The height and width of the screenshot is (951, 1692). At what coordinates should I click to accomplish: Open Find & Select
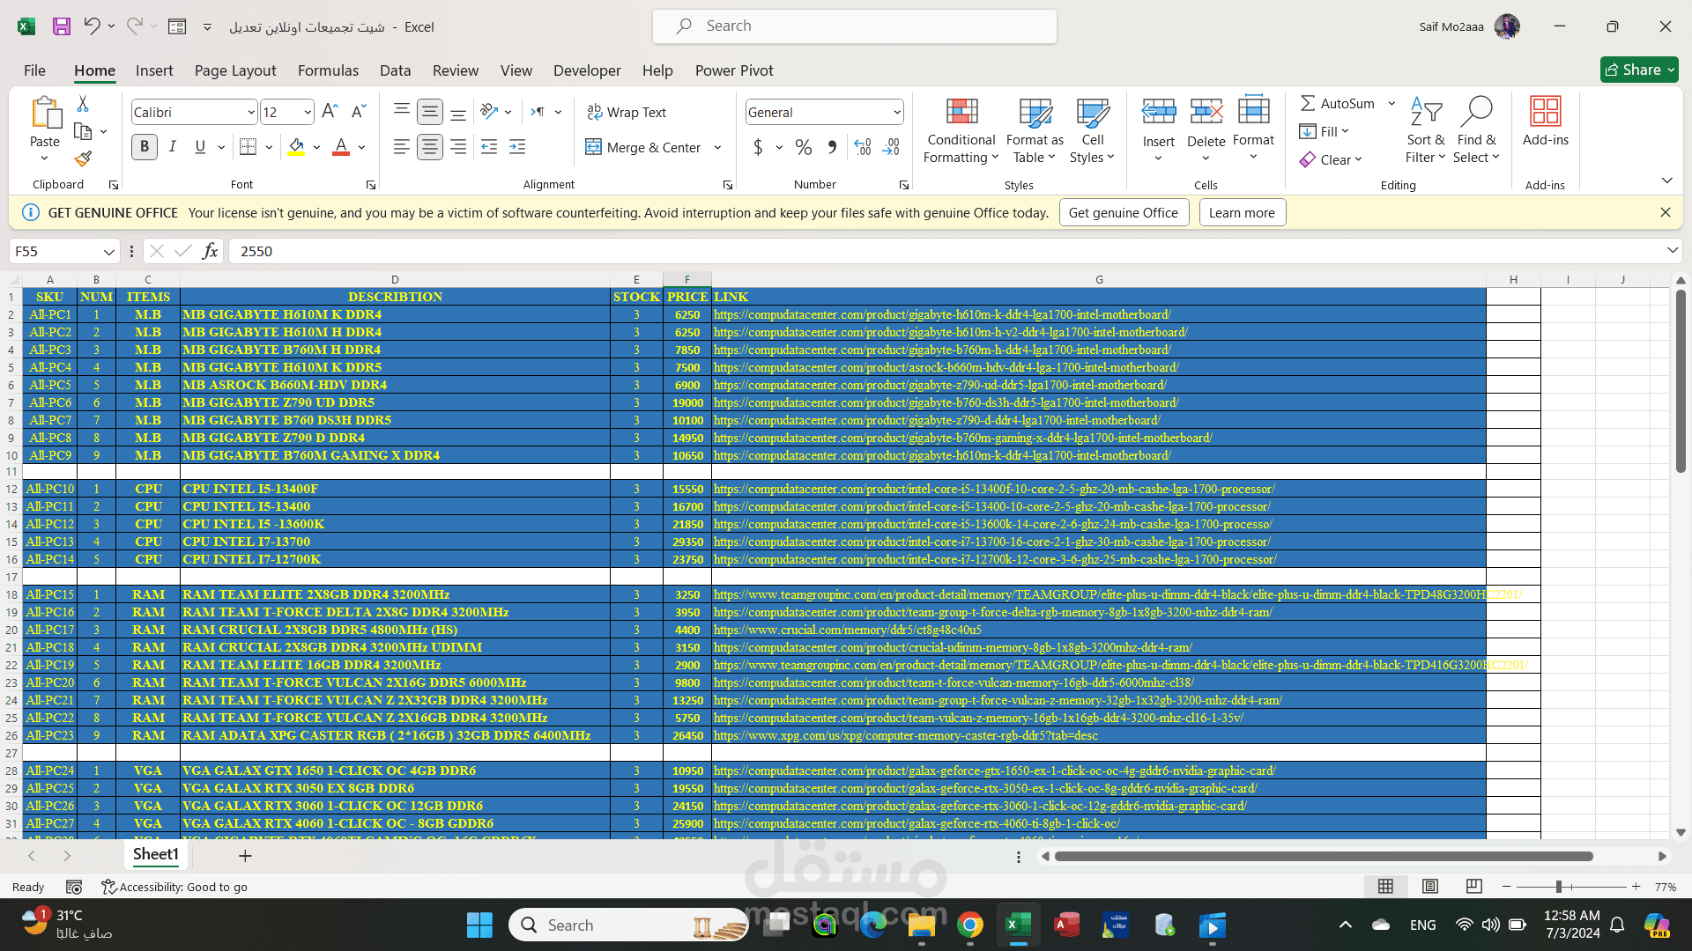click(x=1476, y=130)
